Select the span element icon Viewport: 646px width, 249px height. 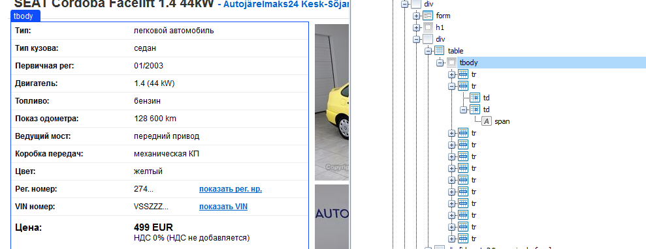point(487,122)
